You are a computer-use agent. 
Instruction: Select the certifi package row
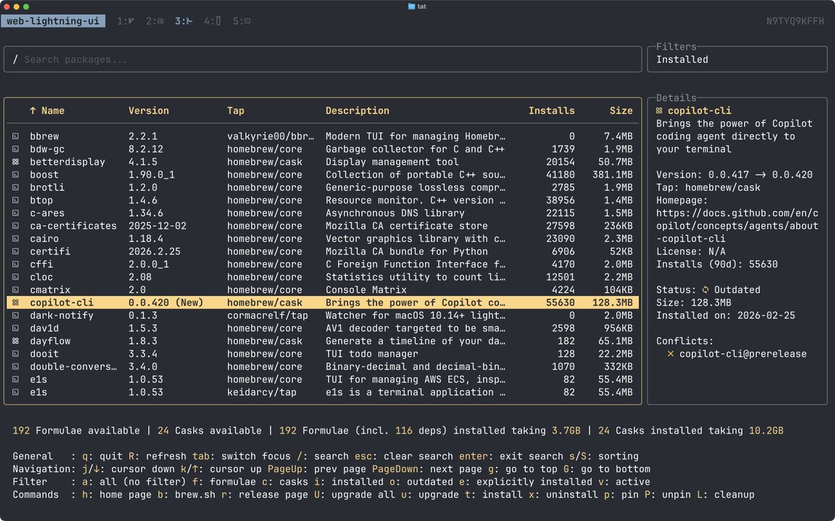(323, 252)
